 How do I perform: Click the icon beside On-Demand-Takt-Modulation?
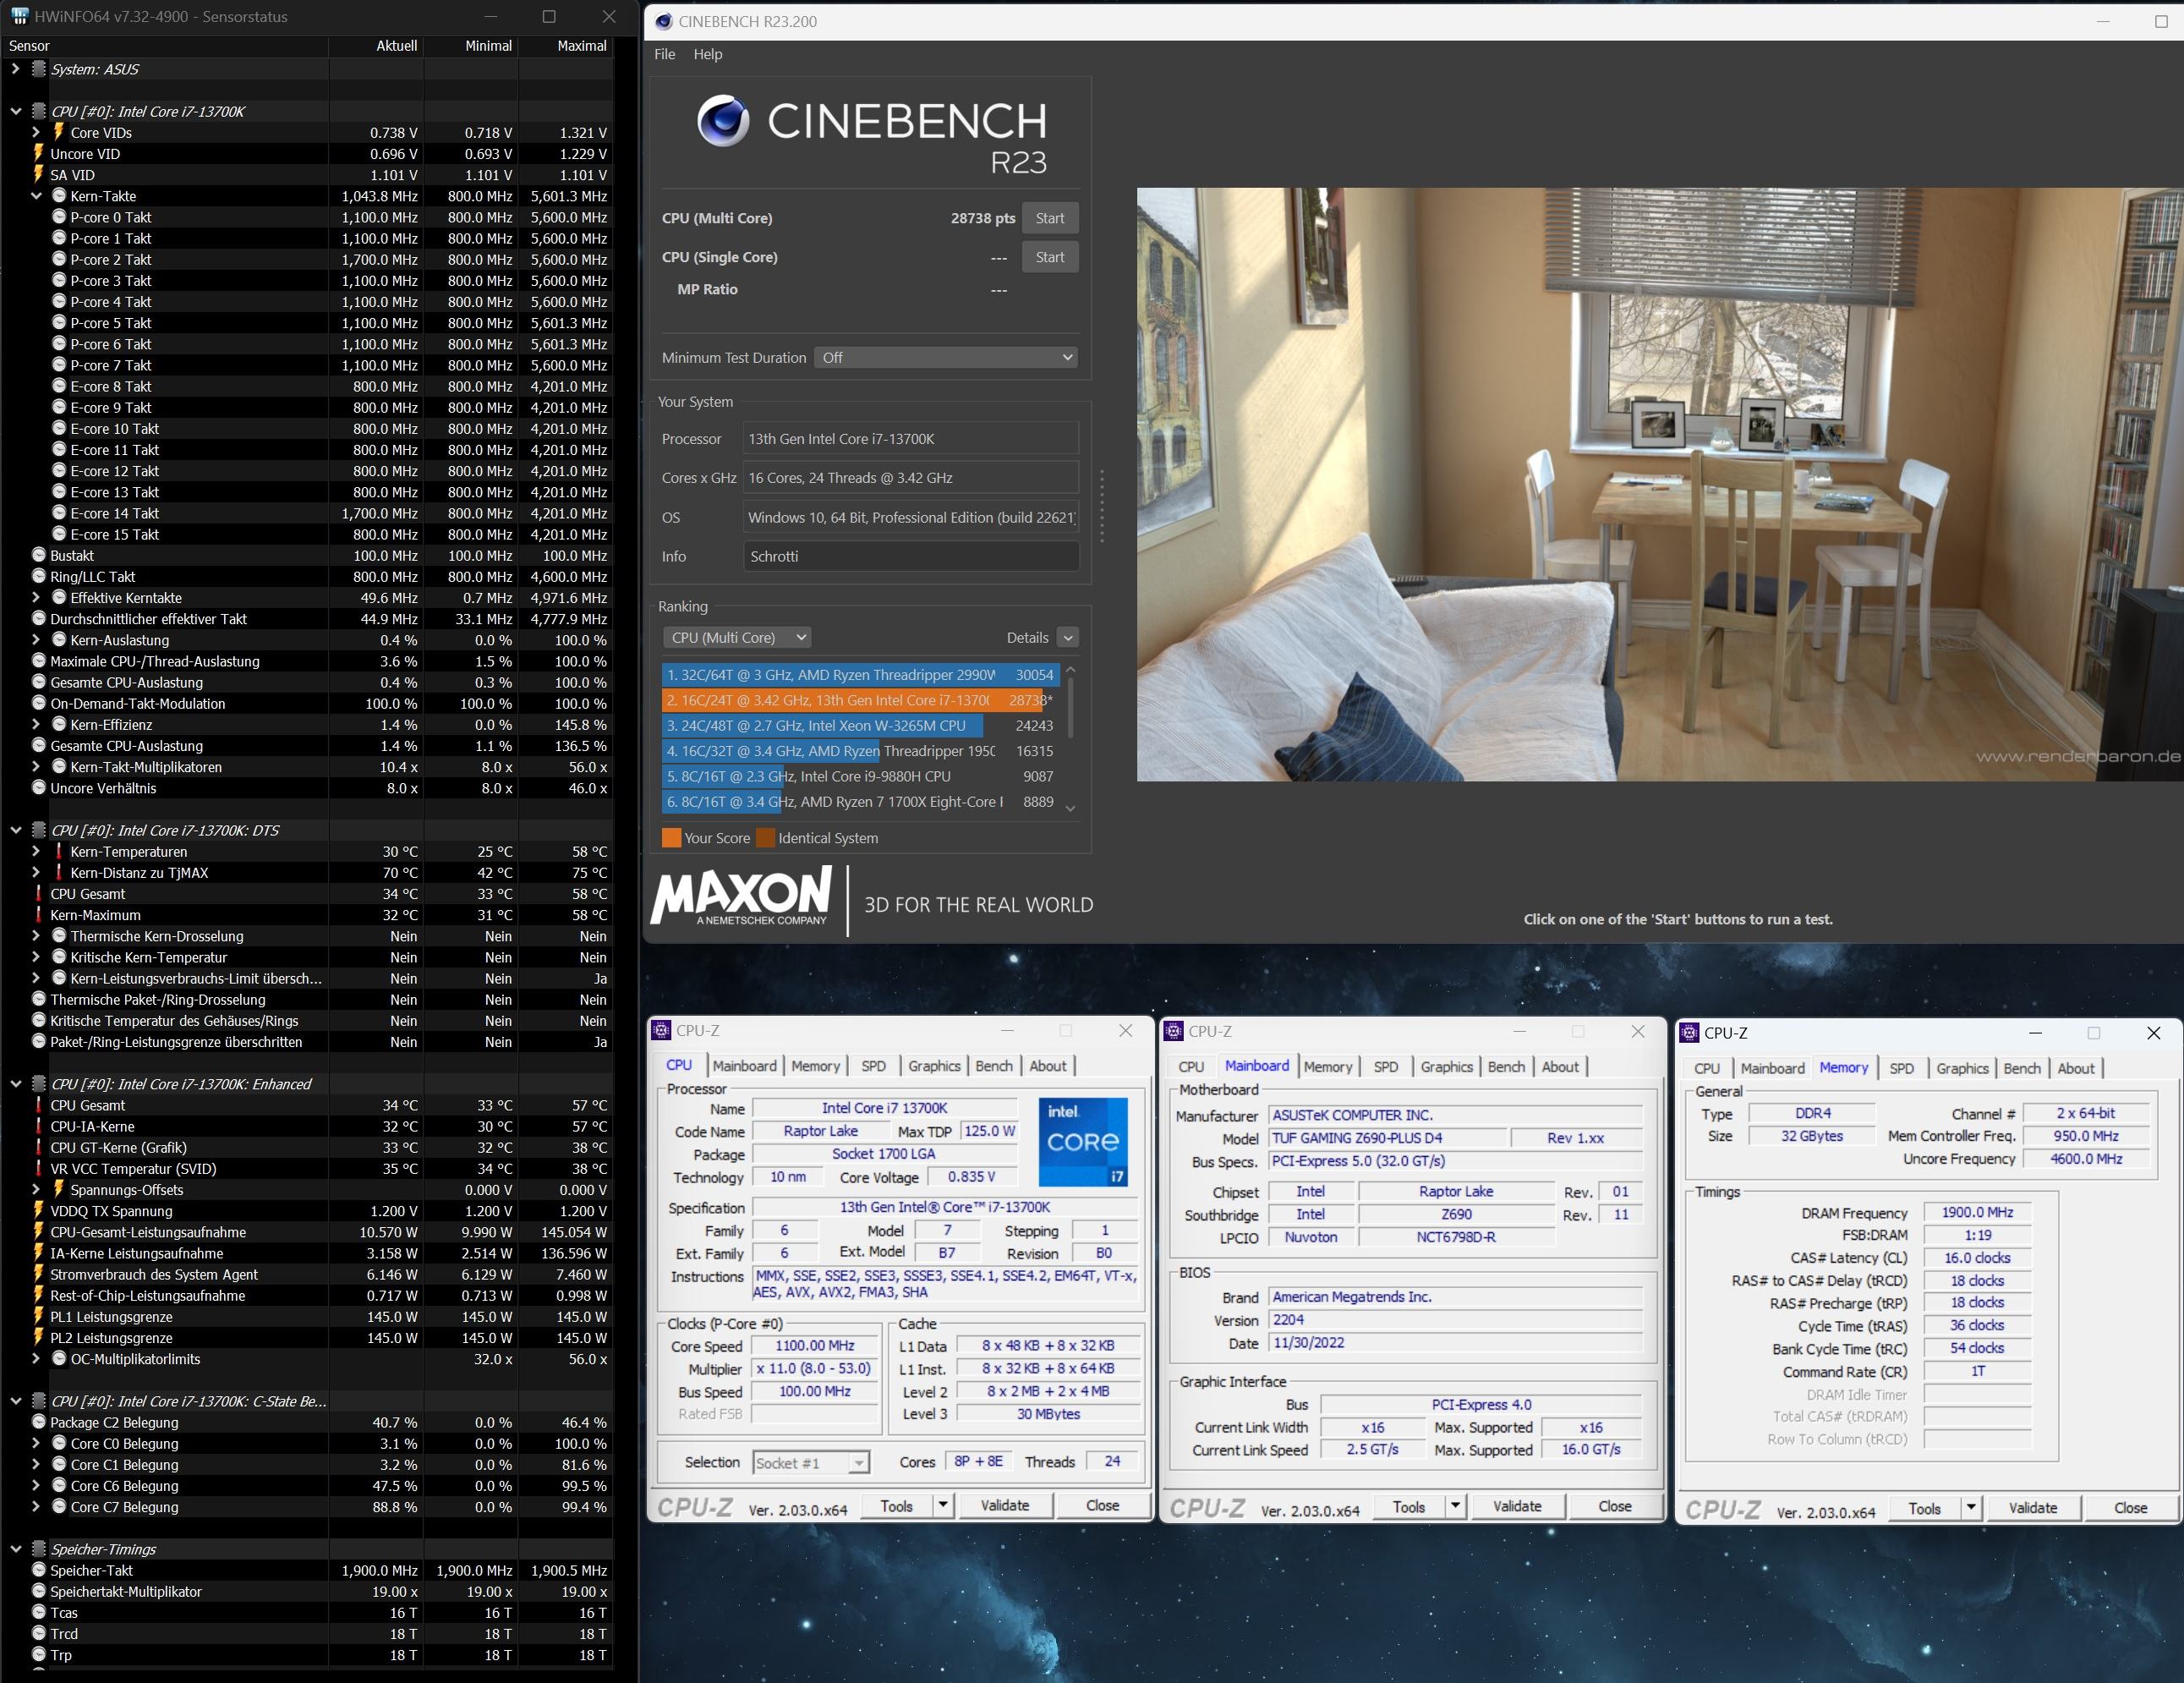tap(39, 703)
